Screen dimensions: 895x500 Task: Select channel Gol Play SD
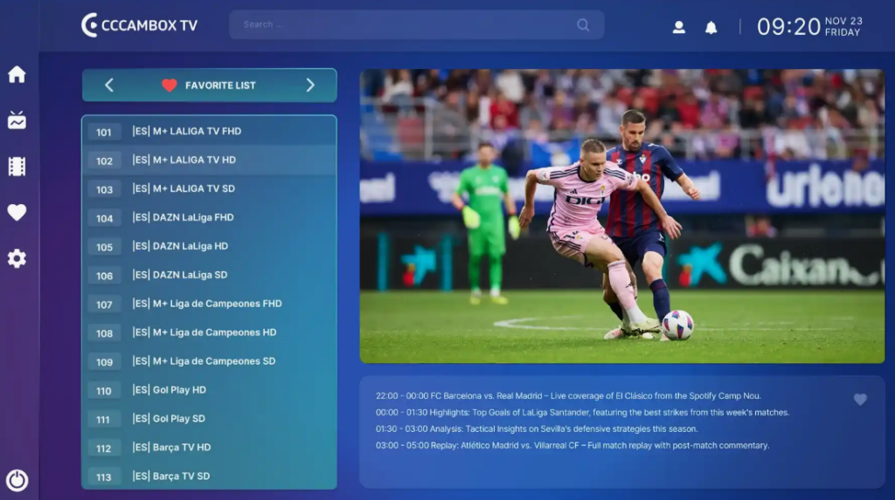pos(209,419)
